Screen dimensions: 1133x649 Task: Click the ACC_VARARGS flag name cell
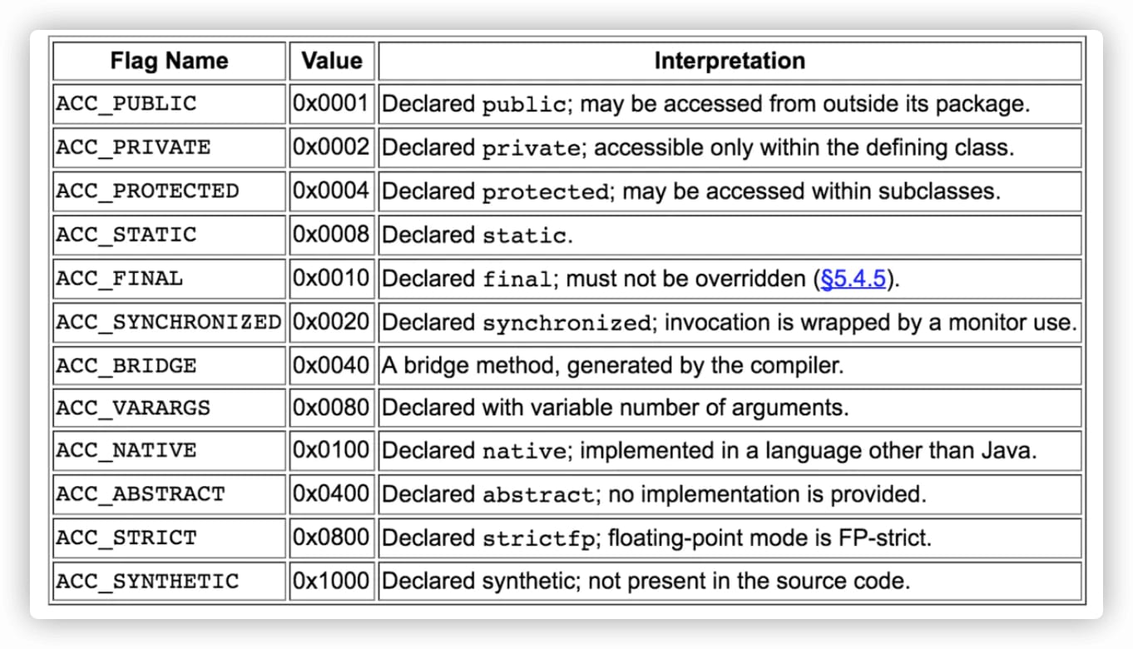(x=169, y=408)
